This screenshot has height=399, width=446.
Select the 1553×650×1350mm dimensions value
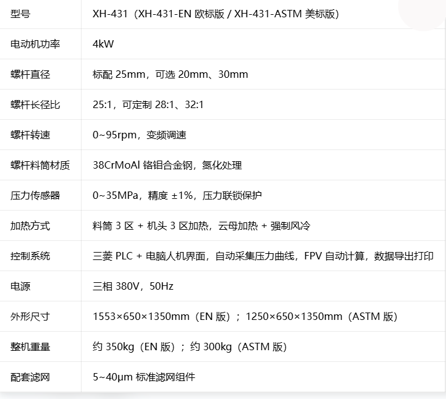click(x=245, y=316)
